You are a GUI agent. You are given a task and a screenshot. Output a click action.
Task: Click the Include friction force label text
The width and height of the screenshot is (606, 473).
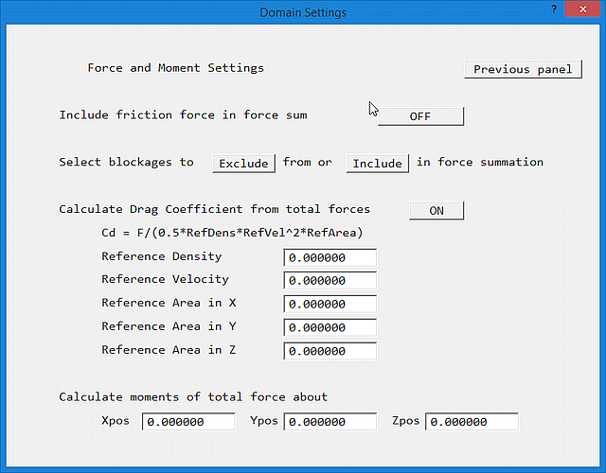coord(183,115)
